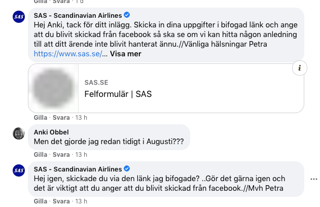320x207 pixels.
Task: Click first SAS - Scandinavian Airlines name
Action: click(x=78, y=14)
